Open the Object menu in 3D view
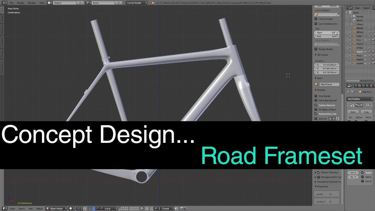The image size is (375, 211). pos(40,208)
